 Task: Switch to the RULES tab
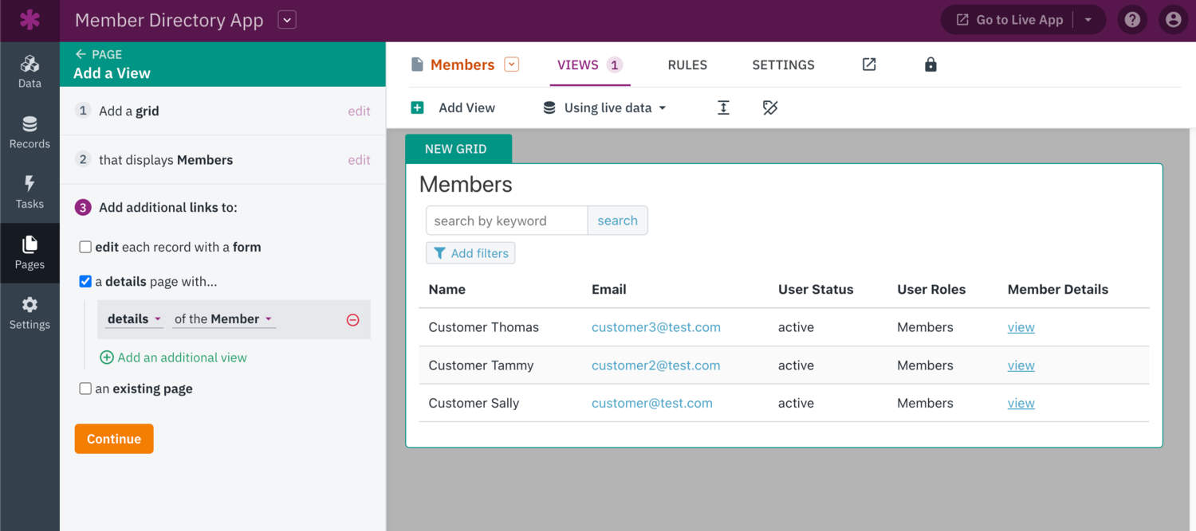coord(687,64)
